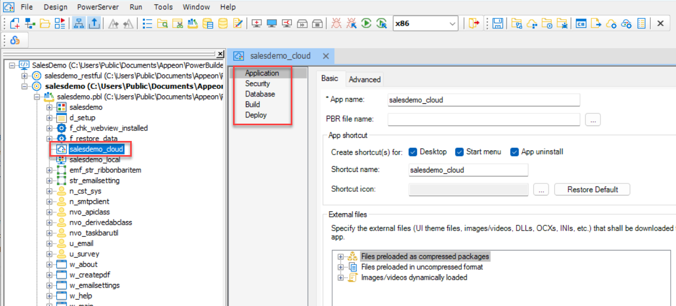Click the Restore Default button
The width and height of the screenshot is (676, 306).
click(x=592, y=190)
